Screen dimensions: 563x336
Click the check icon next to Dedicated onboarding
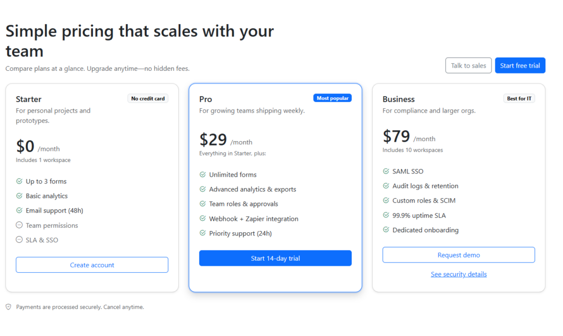coord(386,230)
